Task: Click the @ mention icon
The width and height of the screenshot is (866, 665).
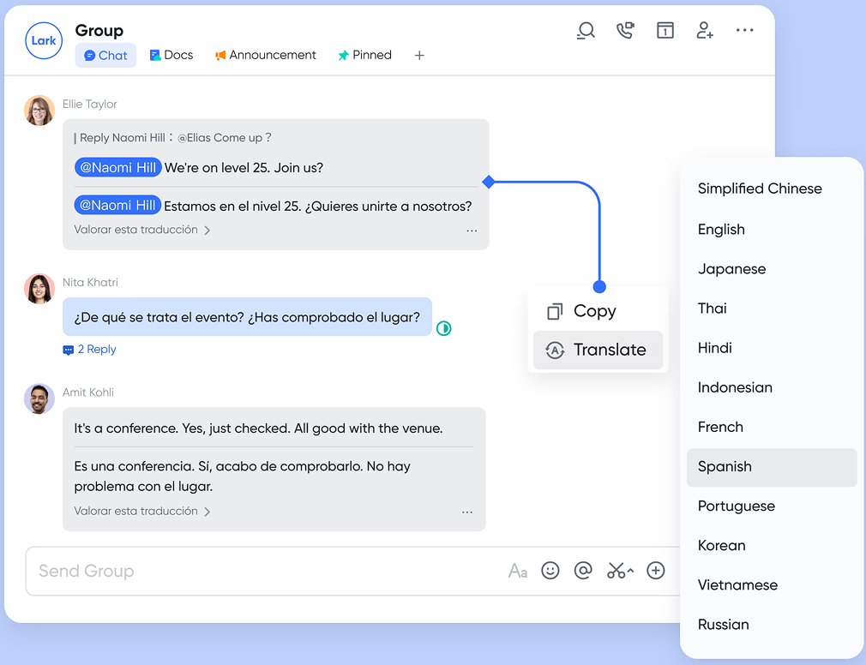Action: 583,571
